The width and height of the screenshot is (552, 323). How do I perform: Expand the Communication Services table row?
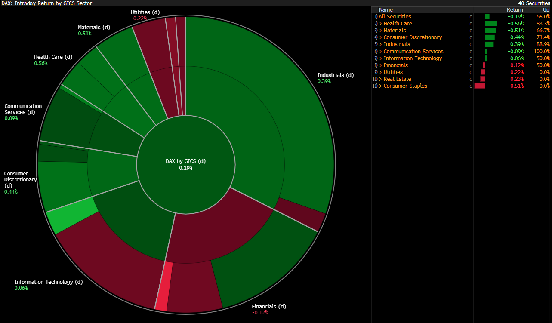[381, 52]
